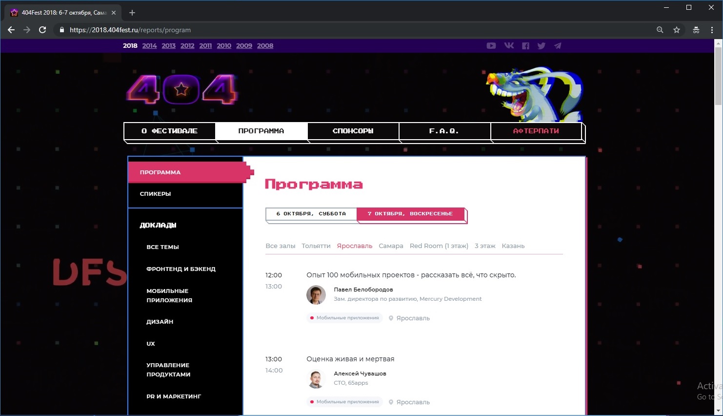Select the Спонсоры navigation tab
Viewport: 723px width, 416px height.
click(353, 131)
